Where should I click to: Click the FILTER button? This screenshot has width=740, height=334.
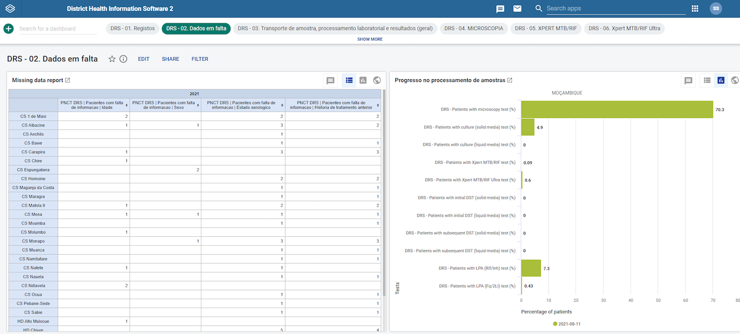200,59
